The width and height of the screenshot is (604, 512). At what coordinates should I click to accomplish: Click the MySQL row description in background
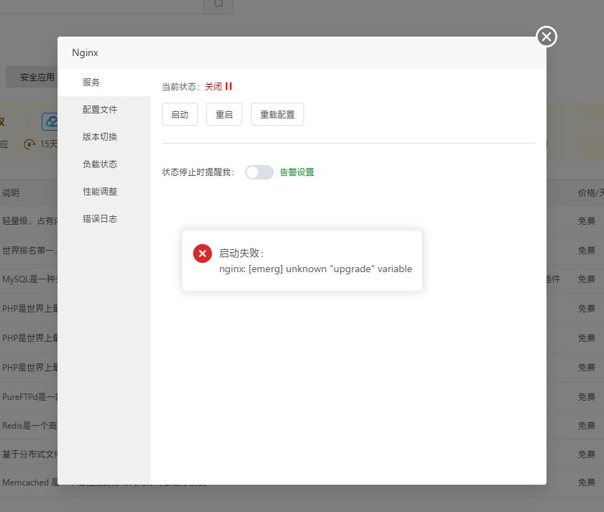29,279
